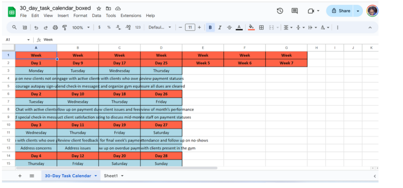Open the fill color picker

(x=251, y=28)
